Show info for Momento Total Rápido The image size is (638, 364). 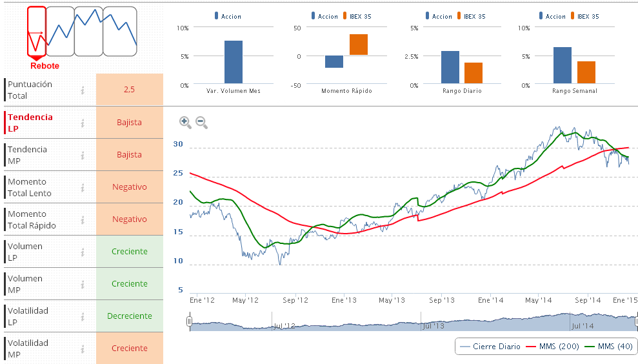[83, 219]
